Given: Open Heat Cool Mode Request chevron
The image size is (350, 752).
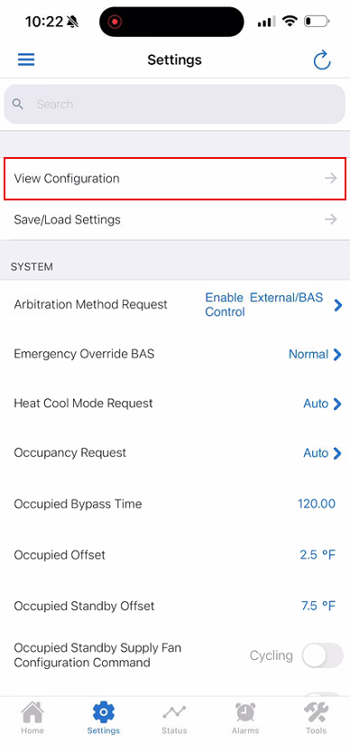Looking at the screenshot, I should point(337,404).
